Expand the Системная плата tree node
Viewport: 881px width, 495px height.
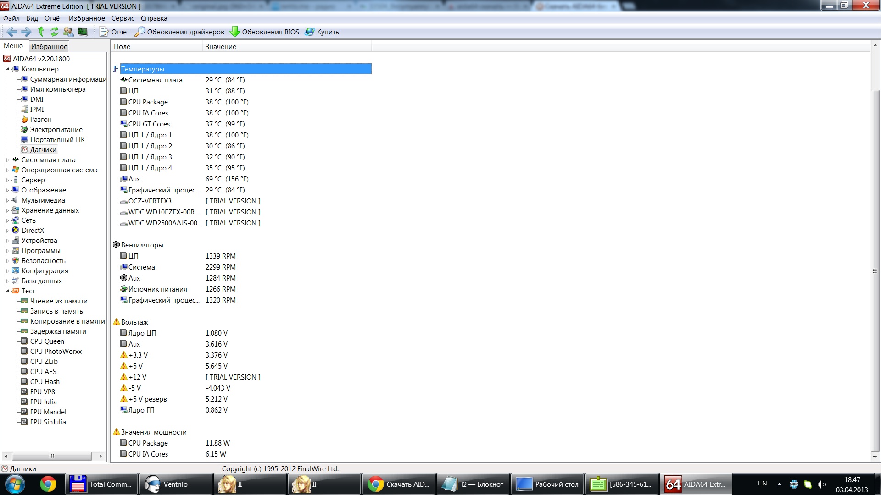pos(7,160)
